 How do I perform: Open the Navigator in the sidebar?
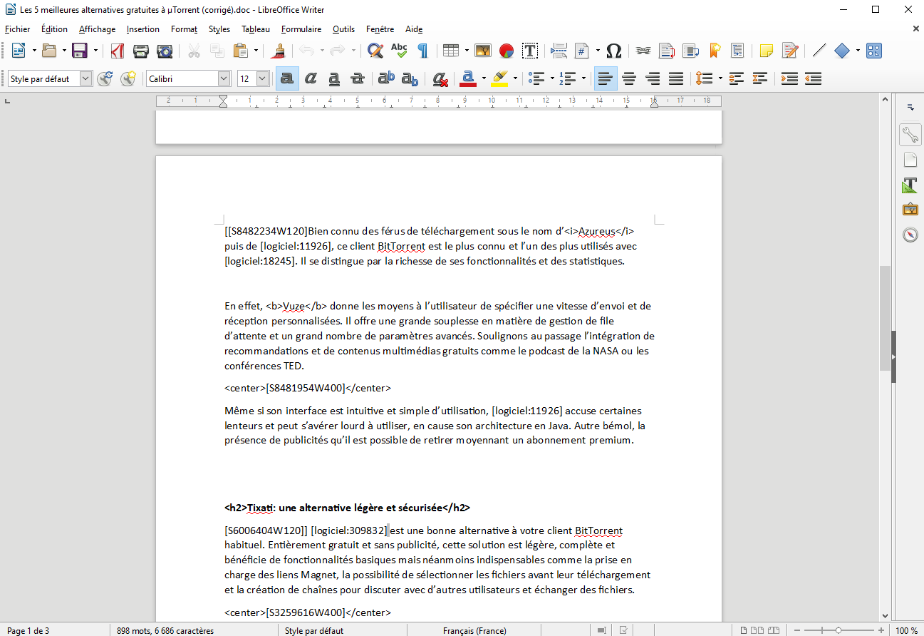(x=910, y=235)
